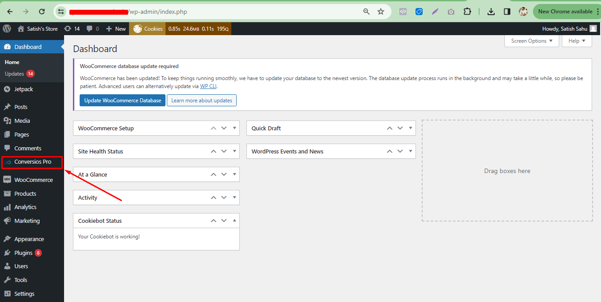
Task: Click the New Chrome available button
Action: pyautogui.click(x=565, y=12)
